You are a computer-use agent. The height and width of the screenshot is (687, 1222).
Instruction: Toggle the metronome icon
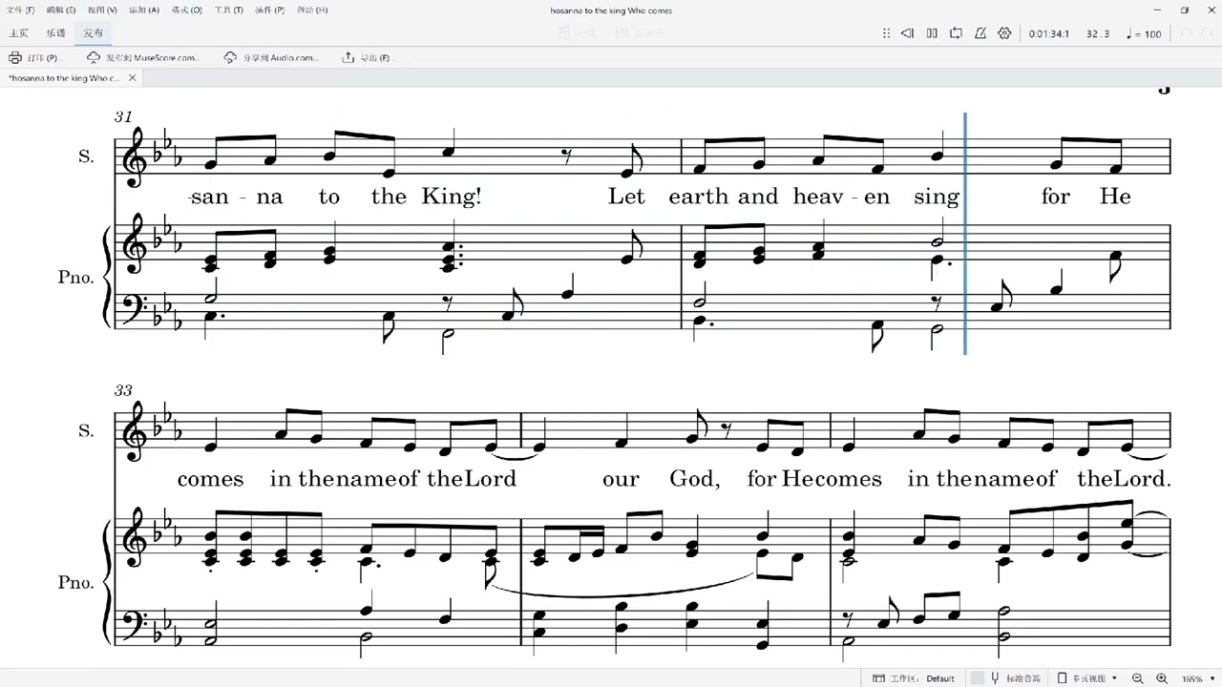pos(980,33)
